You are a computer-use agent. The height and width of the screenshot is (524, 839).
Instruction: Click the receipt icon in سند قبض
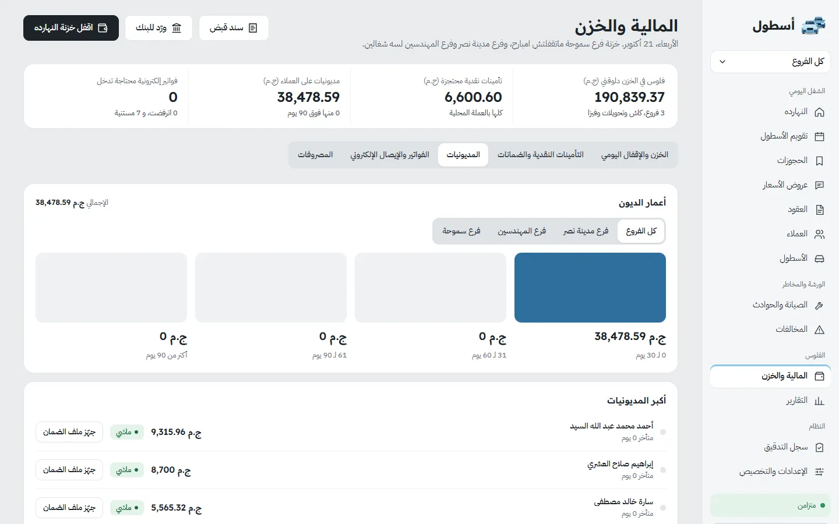click(x=253, y=28)
